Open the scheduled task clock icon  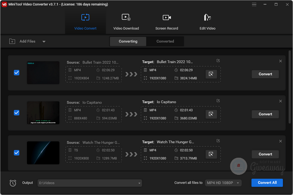coord(13,183)
